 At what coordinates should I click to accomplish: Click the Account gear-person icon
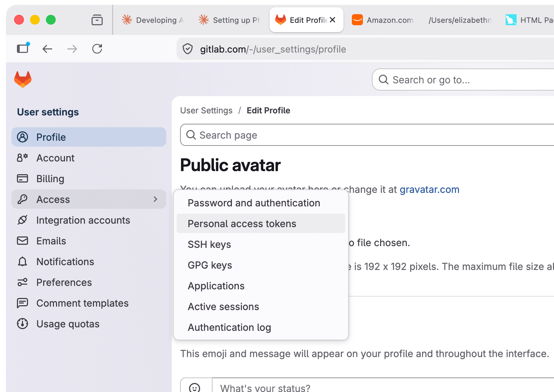click(22, 158)
